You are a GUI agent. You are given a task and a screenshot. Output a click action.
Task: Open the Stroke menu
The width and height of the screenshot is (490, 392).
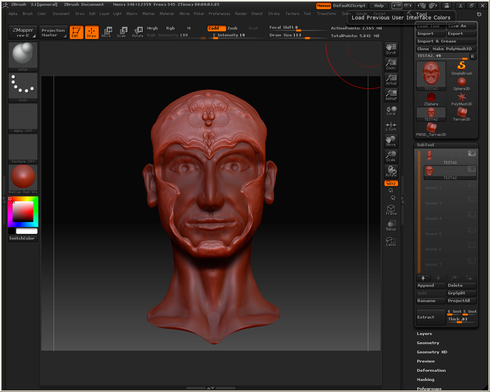point(274,14)
